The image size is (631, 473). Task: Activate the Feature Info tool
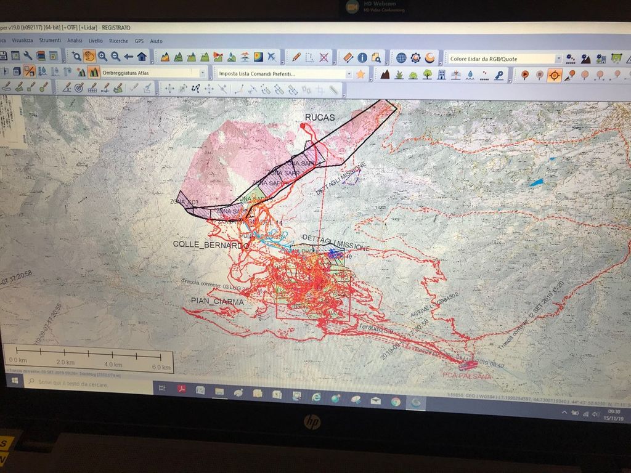[362, 57]
